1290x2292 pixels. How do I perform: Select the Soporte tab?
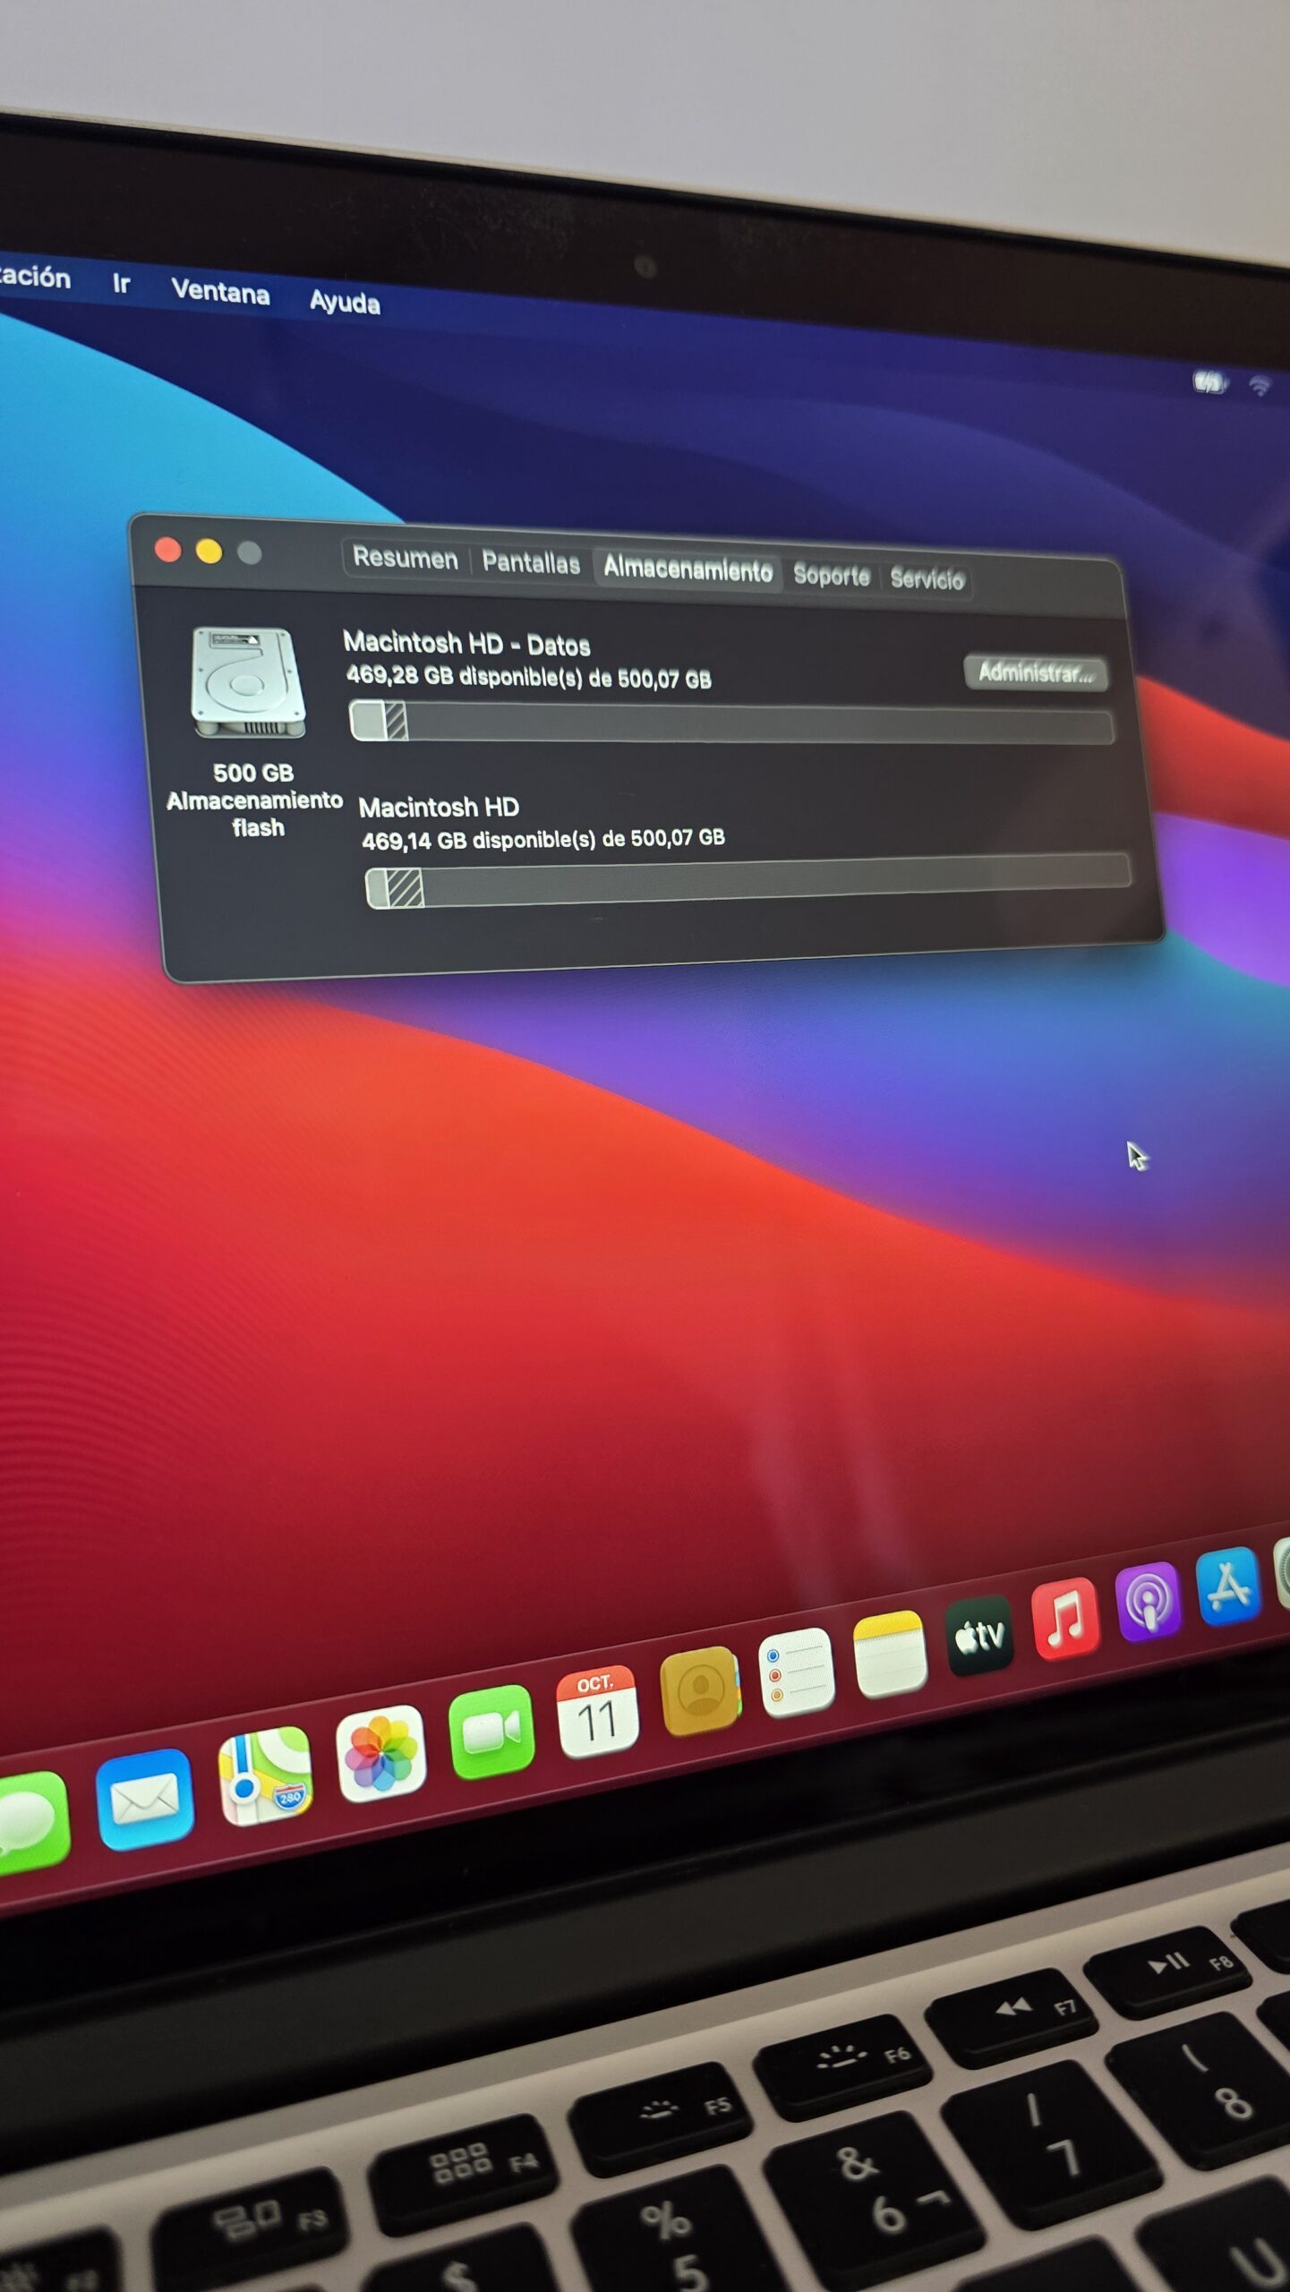point(832,576)
